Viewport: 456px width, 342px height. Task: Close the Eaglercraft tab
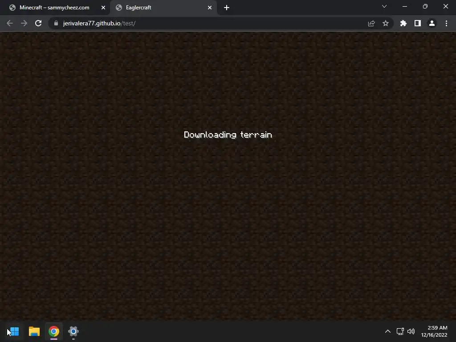[210, 8]
